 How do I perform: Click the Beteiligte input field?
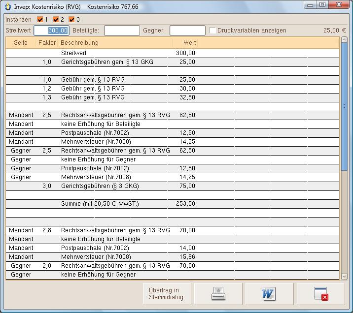click(x=122, y=31)
